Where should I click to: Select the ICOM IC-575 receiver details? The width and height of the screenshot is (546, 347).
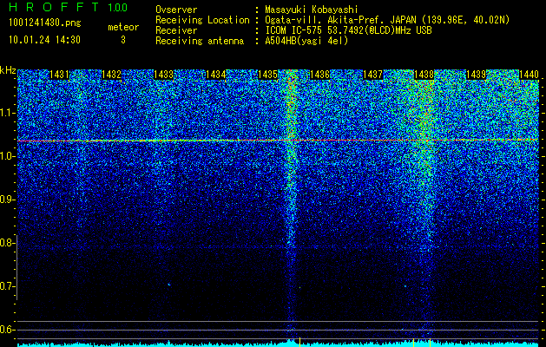(x=349, y=30)
